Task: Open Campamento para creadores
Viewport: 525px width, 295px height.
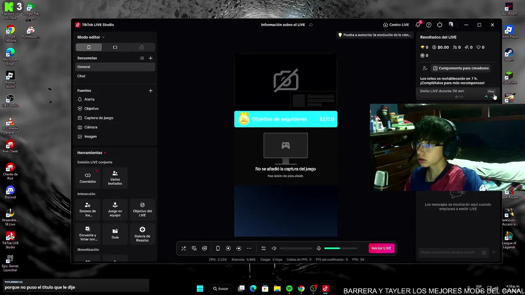Action: point(461,68)
